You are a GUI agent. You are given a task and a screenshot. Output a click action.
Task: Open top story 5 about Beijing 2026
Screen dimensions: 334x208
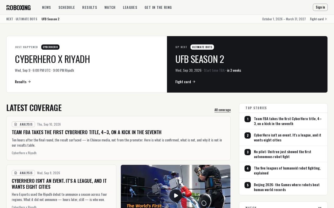(x=287, y=187)
